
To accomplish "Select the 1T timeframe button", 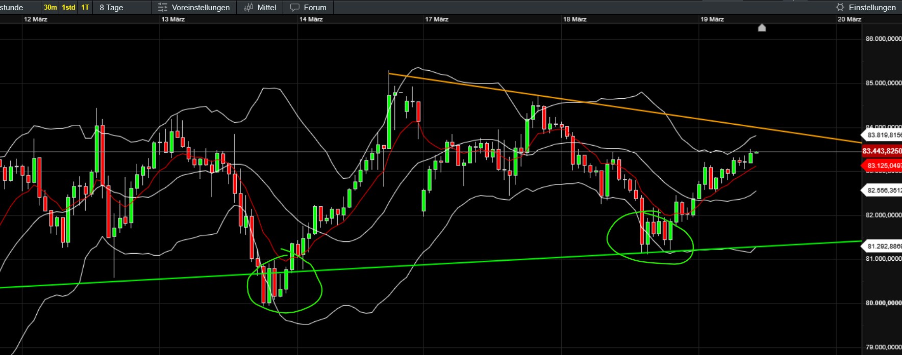I will [x=85, y=7].
